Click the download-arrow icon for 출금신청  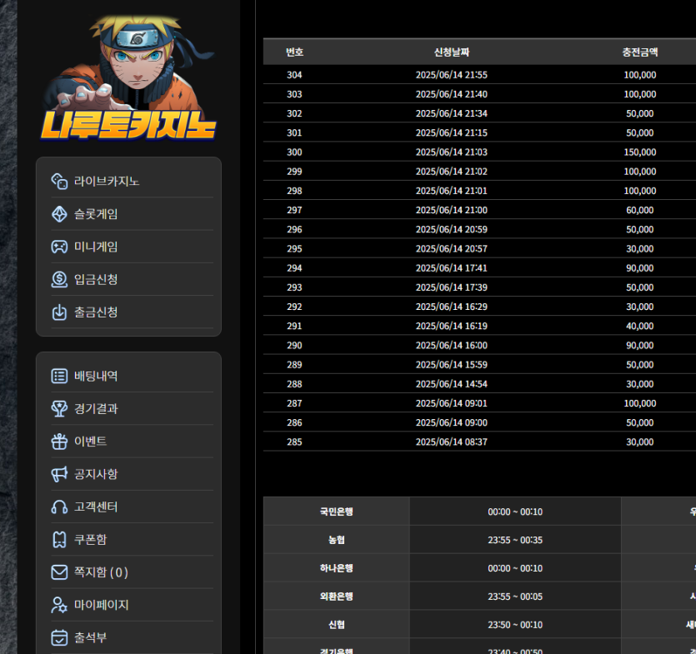point(59,312)
